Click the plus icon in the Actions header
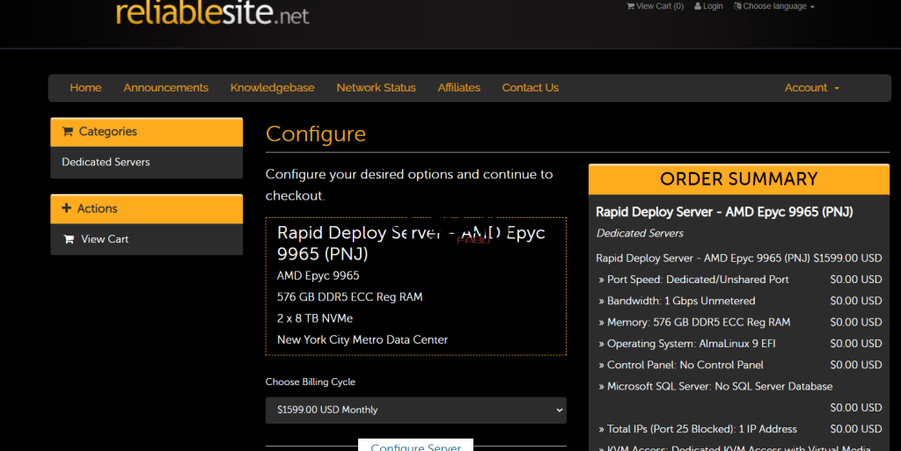This screenshot has height=451, width=901. pyautogui.click(x=67, y=208)
